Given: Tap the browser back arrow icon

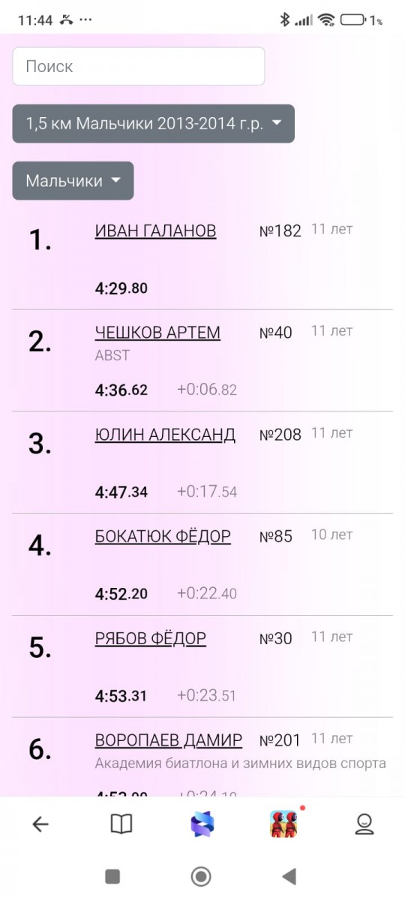Looking at the screenshot, I should click(x=40, y=824).
